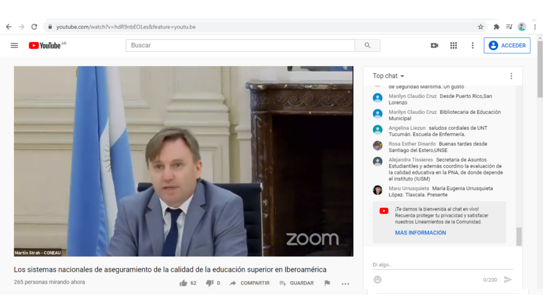
Task: Click the YouTube icon in welcome notice
Action: [384, 211]
